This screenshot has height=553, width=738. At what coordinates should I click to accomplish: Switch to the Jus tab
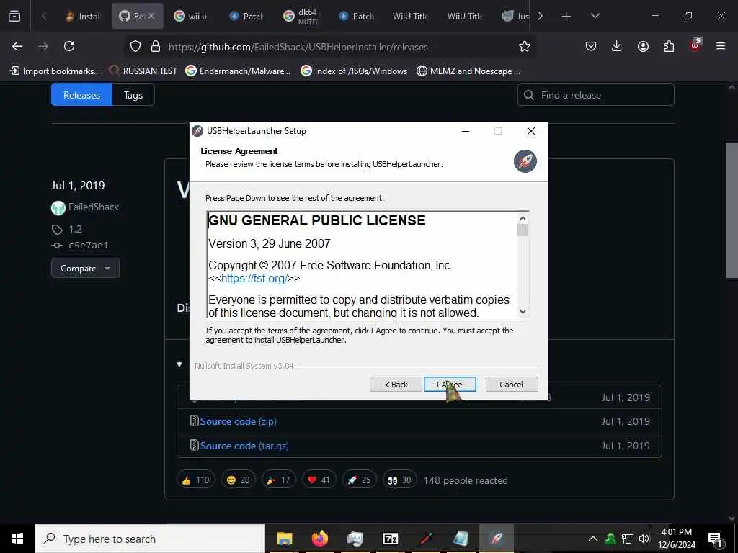515,17
